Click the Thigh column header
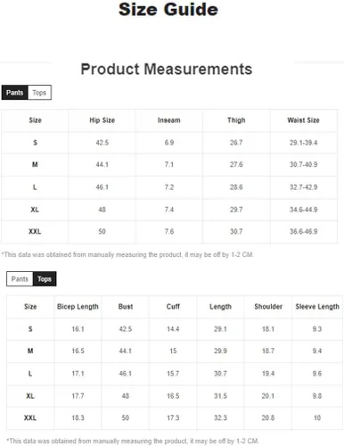344x446 pixels. (236, 120)
